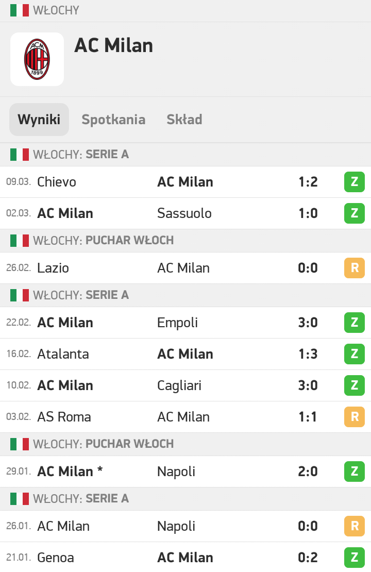Select the Wyniki tab

pyautogui.click(x=39, y=119)
